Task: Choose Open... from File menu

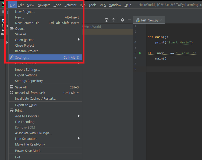Action: [45, 29]
